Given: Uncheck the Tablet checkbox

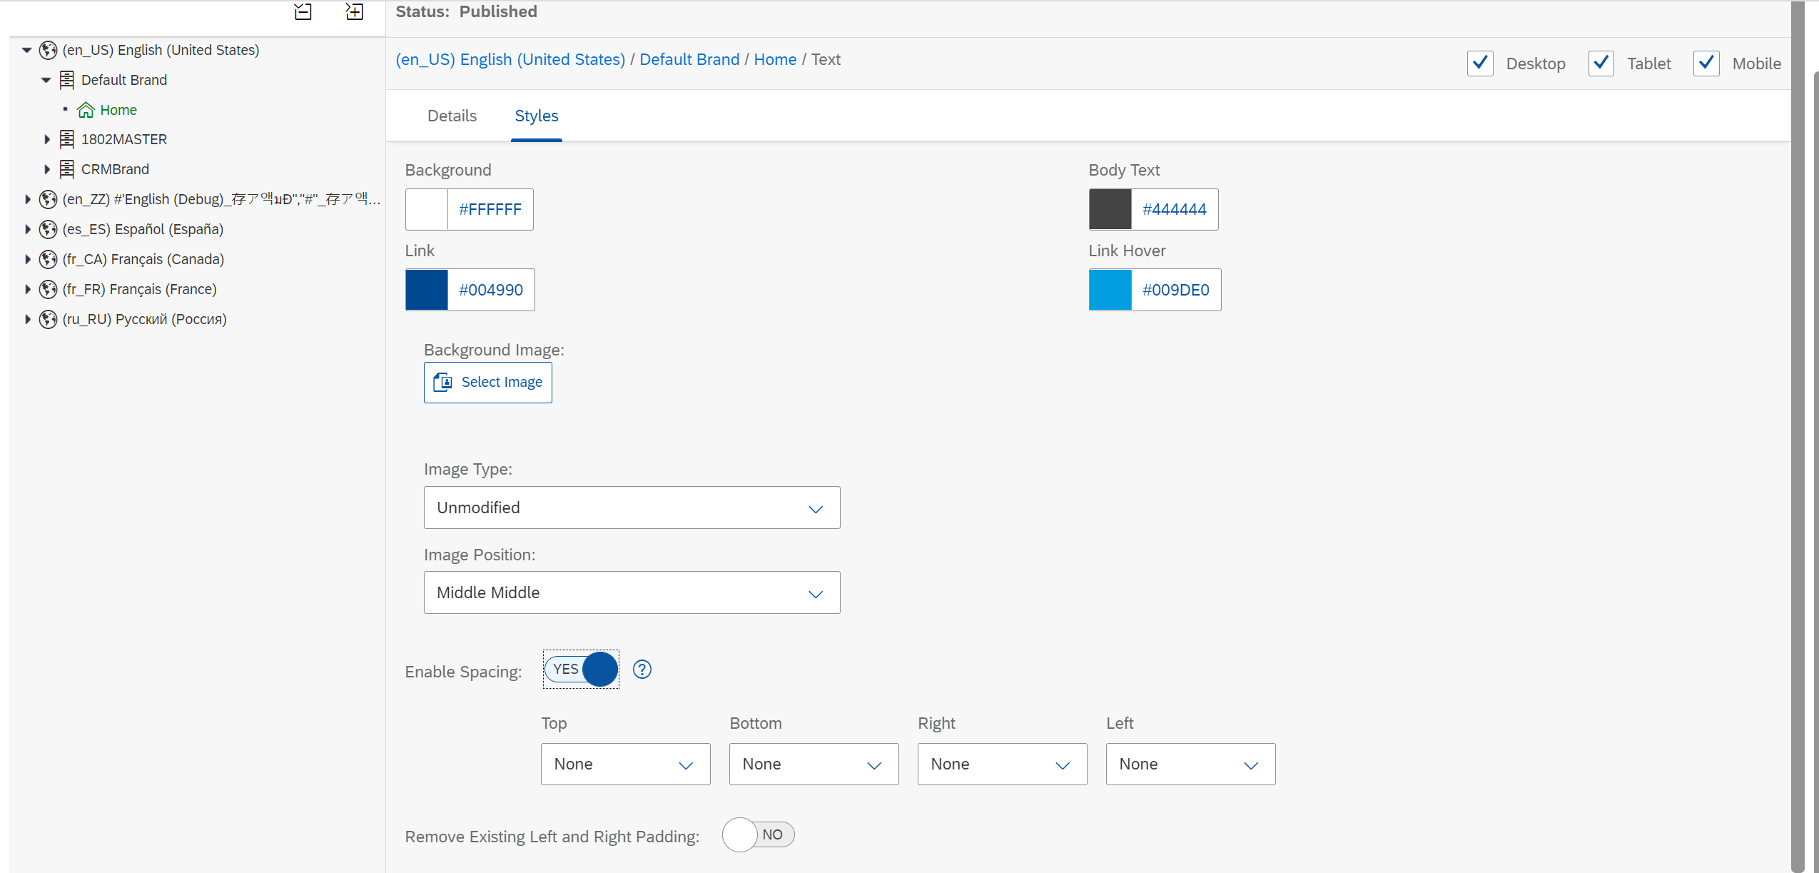Looking at the screenshot, I should (1601, 64).
